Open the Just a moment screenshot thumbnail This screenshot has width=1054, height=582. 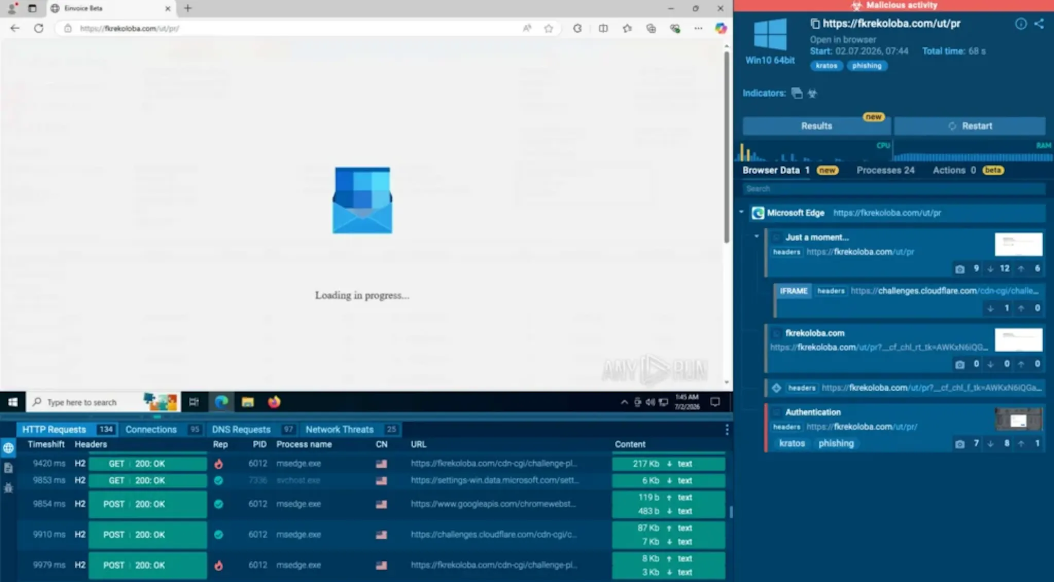(x=1018, y=244)
